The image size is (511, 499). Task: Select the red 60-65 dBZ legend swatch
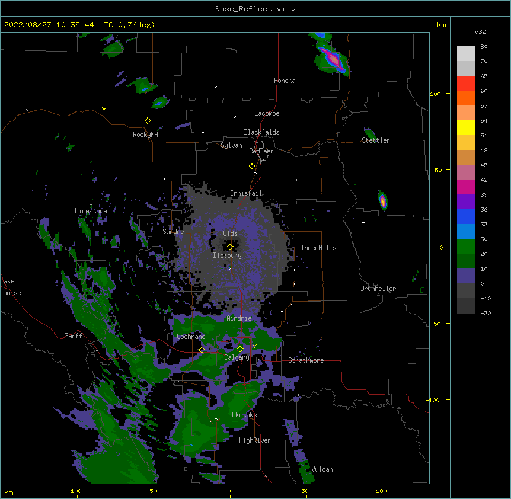click(466, 83)
